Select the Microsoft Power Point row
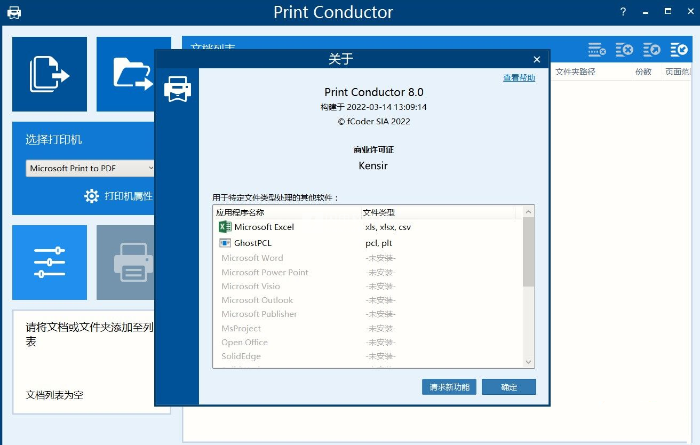 (368, 272)
